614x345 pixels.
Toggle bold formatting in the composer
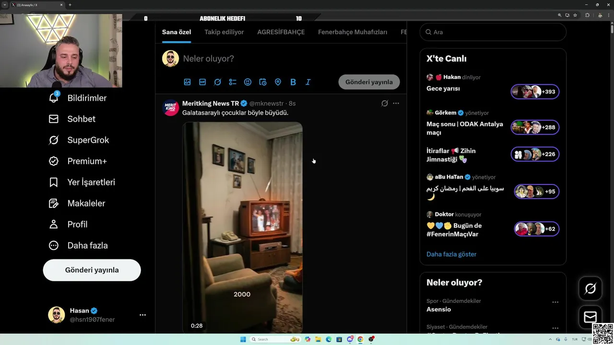pos(293,82)
